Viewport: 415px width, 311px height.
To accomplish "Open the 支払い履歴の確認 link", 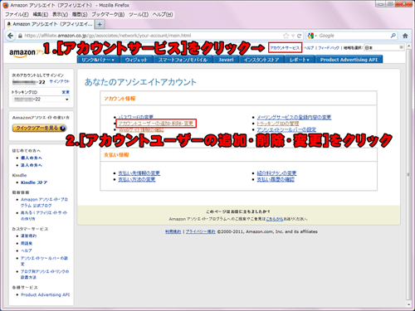I will (x=276, y=179).
